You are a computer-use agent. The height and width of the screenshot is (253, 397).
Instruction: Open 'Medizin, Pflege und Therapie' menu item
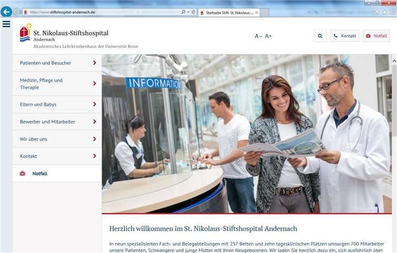coord(57,84)
